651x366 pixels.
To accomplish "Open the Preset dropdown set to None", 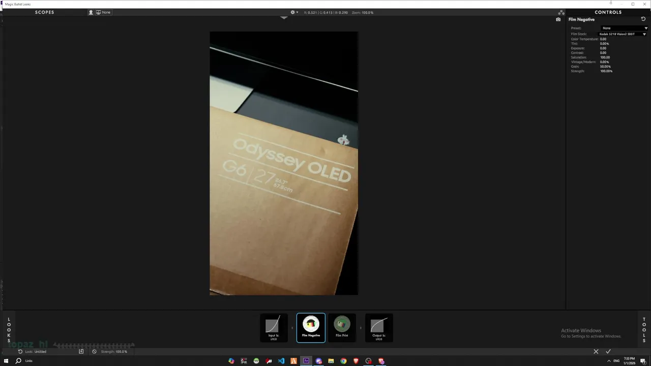I will 625,28.
